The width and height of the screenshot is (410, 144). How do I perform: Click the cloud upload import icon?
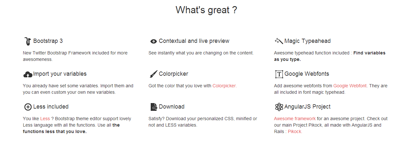point(28,74)
